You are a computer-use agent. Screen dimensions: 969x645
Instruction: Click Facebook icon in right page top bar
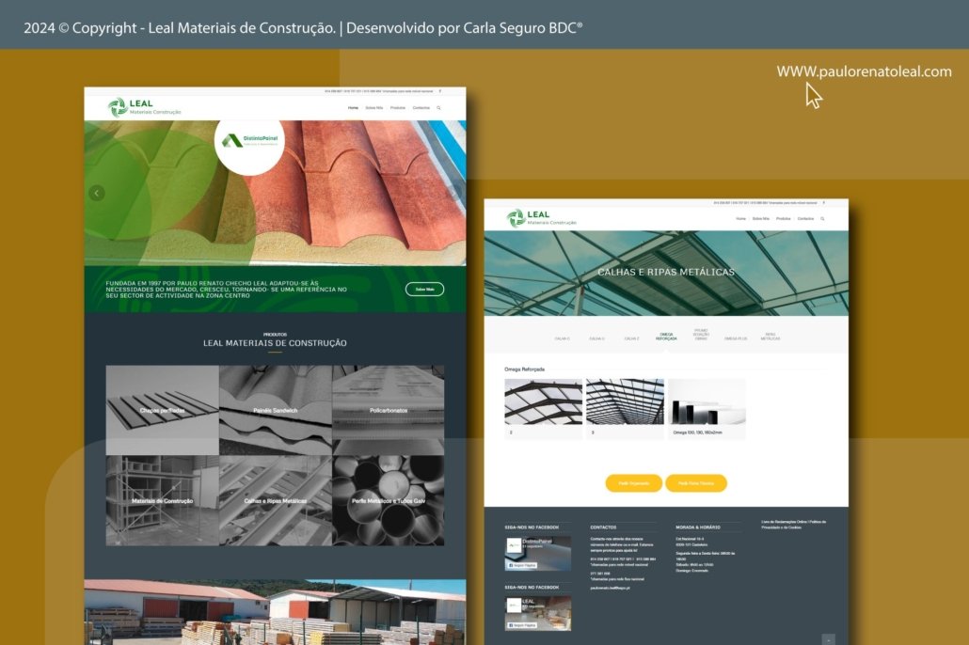coord(823,202)
